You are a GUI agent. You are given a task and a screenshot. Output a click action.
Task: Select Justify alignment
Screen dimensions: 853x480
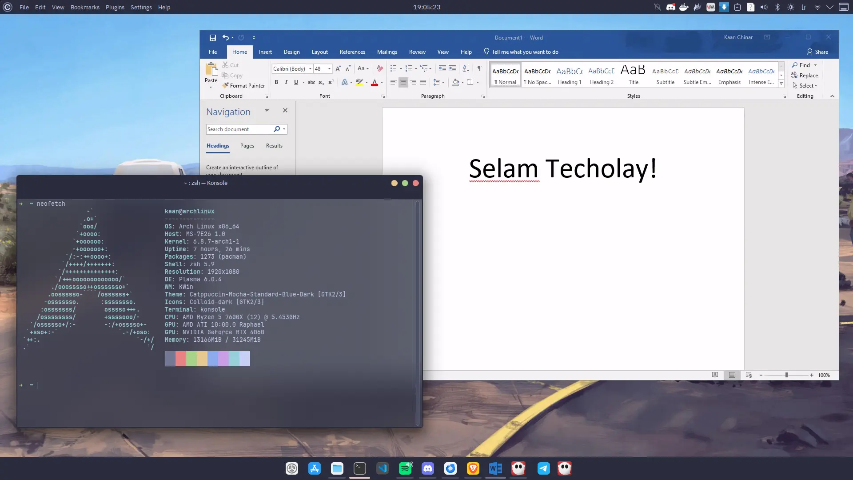point(423,82)
